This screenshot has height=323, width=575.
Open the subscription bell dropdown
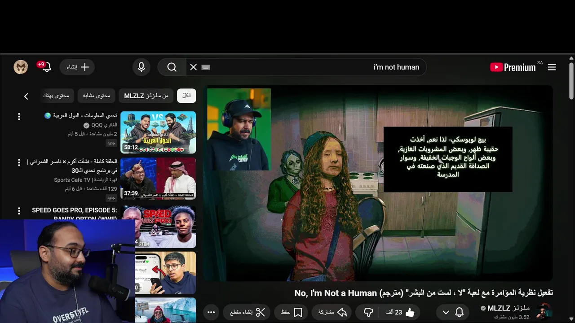453,312
